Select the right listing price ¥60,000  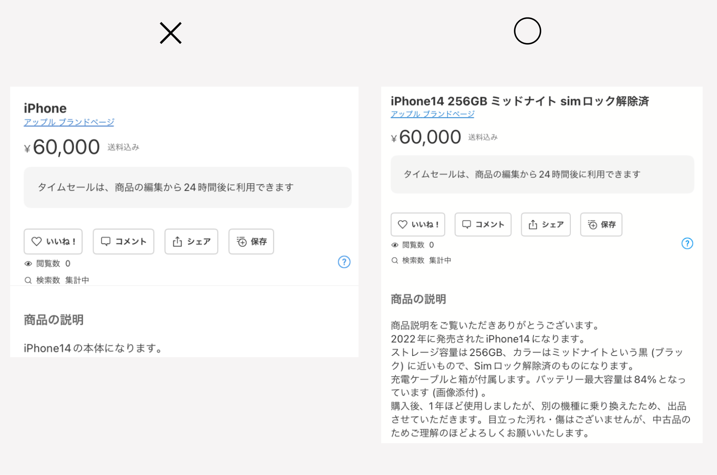(x=426, y=137)
